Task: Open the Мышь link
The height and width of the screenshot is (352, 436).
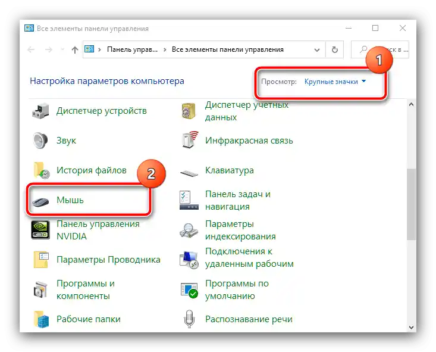Action: pos(70,200)
